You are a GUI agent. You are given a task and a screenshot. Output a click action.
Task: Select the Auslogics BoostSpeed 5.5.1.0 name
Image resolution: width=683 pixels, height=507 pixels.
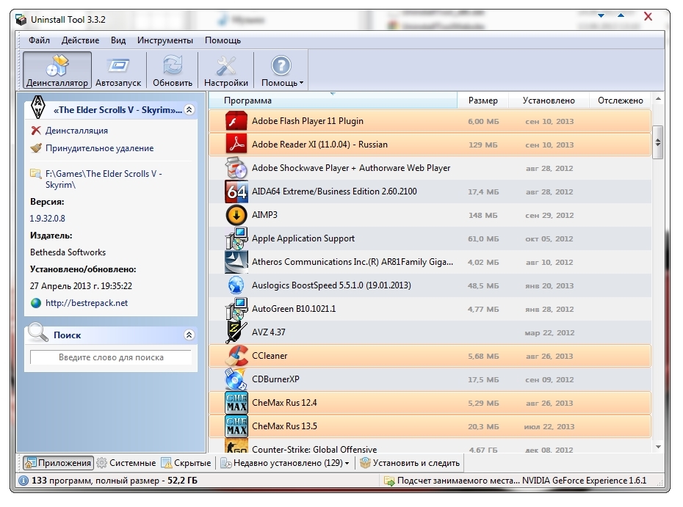pos(331,285)
